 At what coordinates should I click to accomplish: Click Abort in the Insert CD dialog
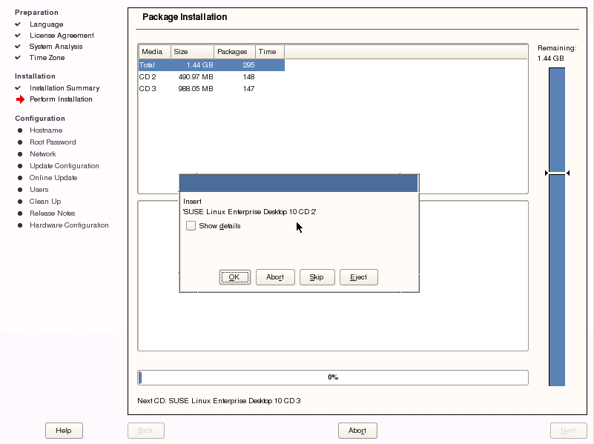point(275,277)
